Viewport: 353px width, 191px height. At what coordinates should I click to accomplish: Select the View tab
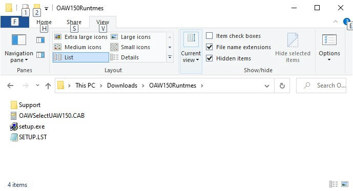102,22
